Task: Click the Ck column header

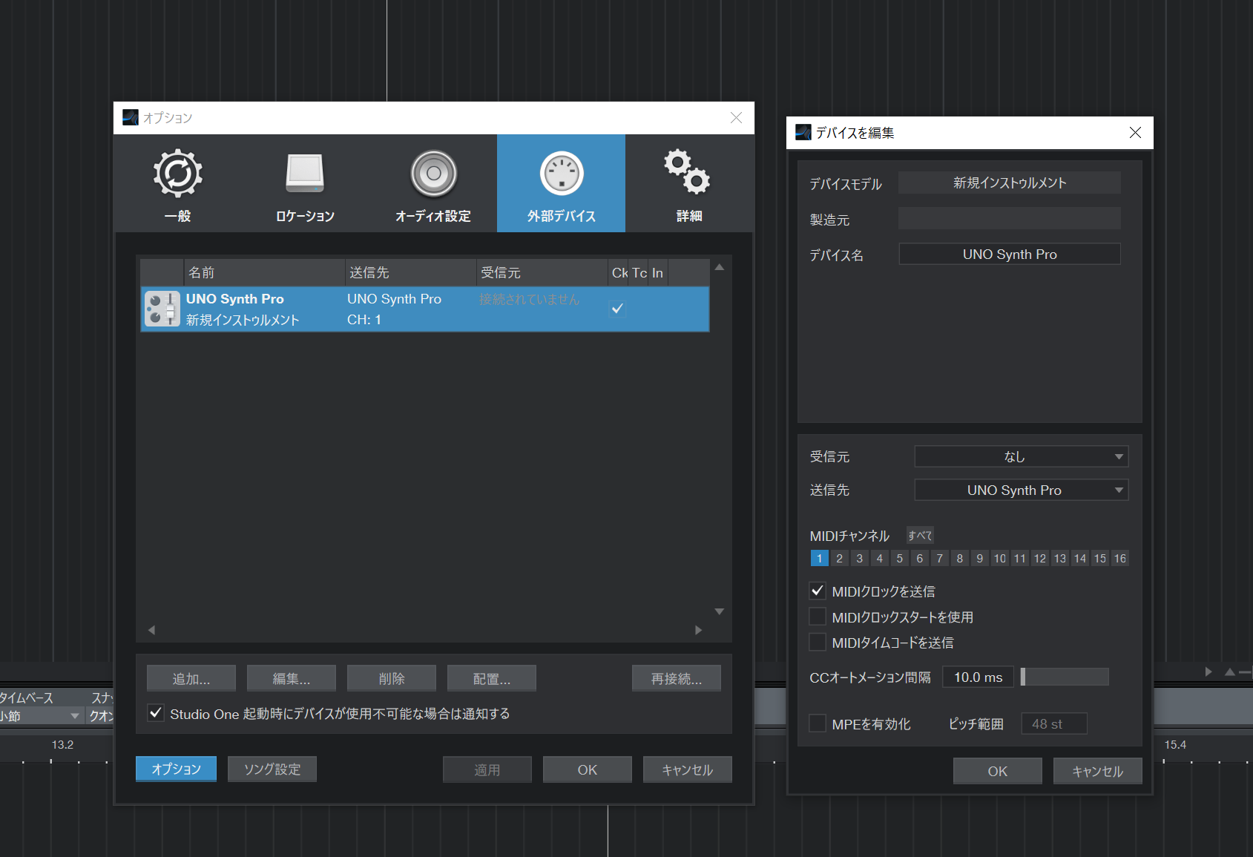Action: click(x=619, y=272)
